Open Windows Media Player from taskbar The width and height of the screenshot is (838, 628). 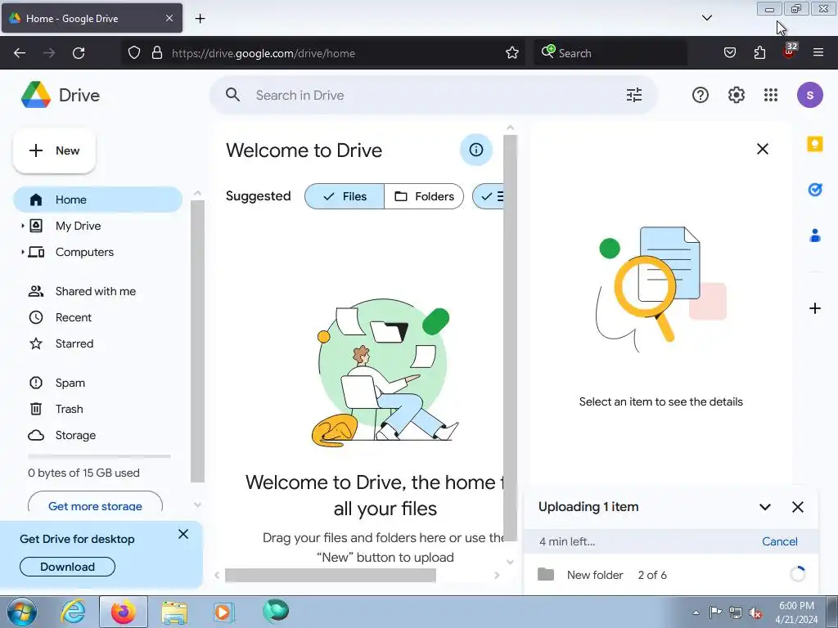pos(223,612)
